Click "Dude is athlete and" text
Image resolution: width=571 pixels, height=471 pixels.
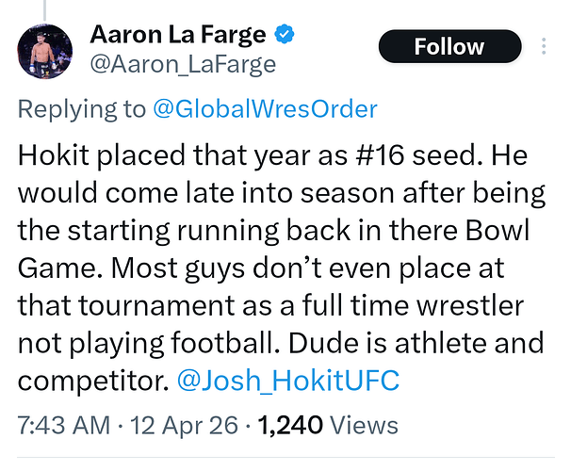pos(427,344)
